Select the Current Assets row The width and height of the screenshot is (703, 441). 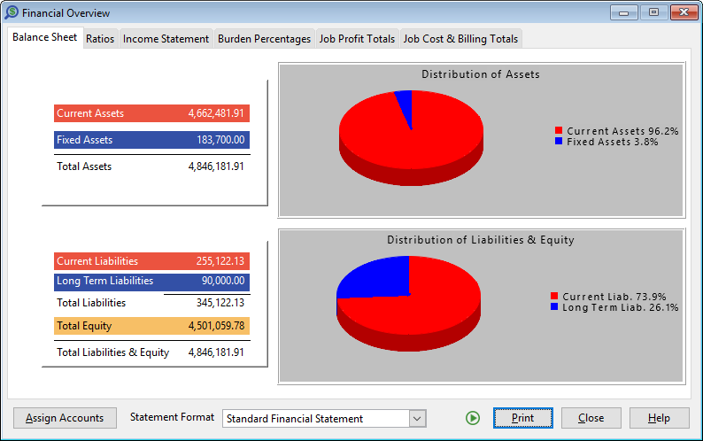pos(151,113)
